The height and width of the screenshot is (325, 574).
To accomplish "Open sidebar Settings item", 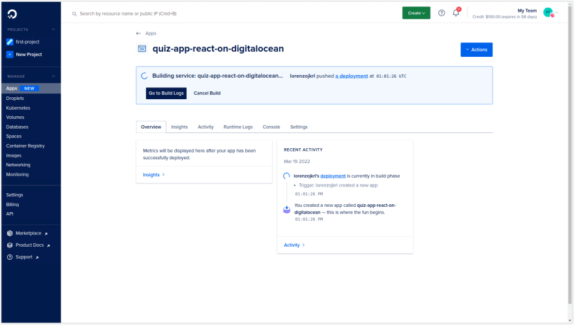I will point(14,195).
